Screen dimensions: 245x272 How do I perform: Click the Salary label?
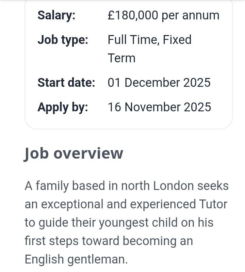pos(56,15)
